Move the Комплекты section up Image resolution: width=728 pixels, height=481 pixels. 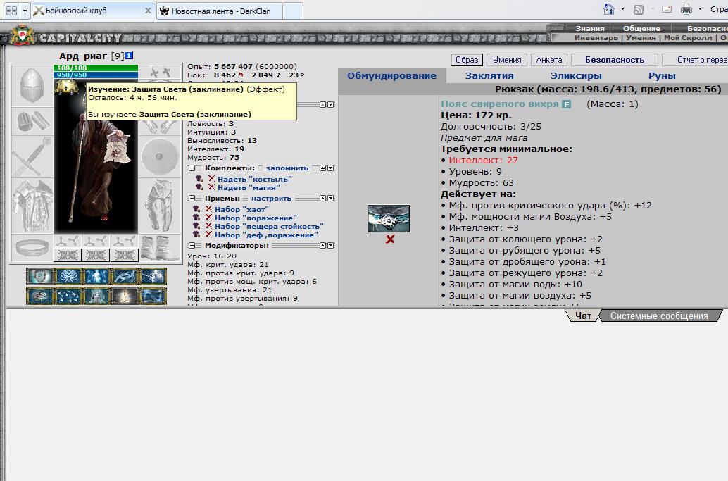coord(322,168)
